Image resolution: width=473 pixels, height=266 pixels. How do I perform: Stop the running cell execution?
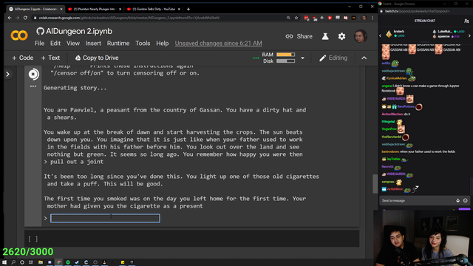pos(33,74)
